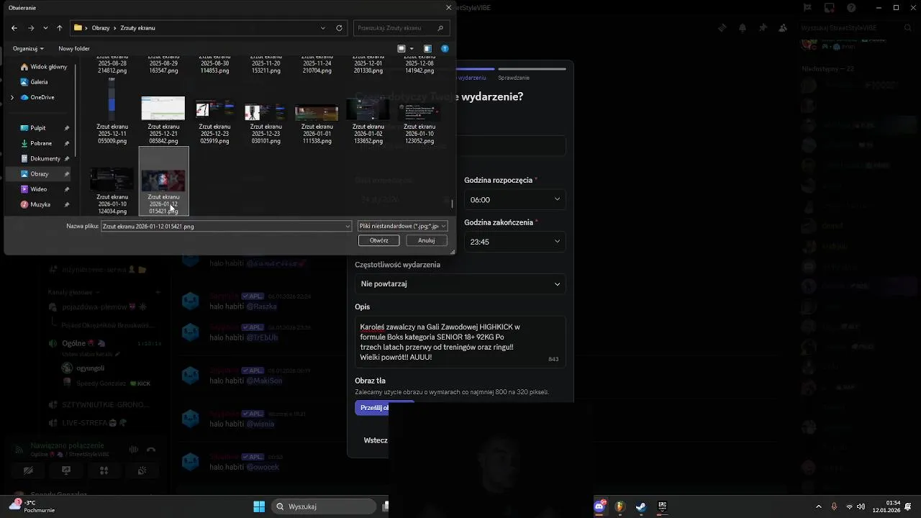Open Pulpit in sidebar
The height and width of the screenshot is (518, 921).
[37, 128]
